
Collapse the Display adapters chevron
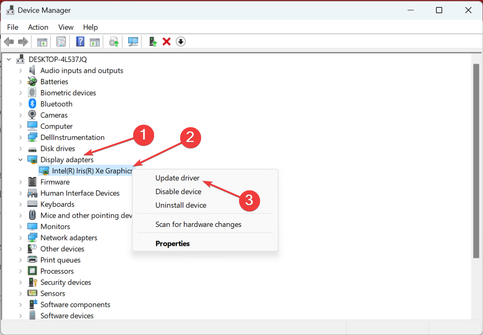(x=20, y=160)
